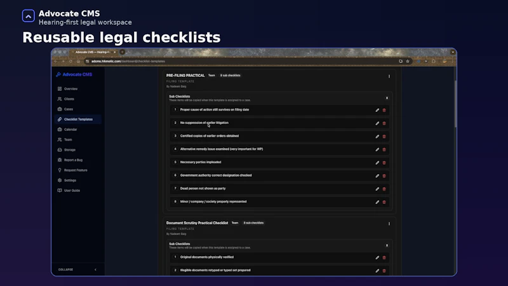Click the page vertical scrollbar

tap(455, 104)
